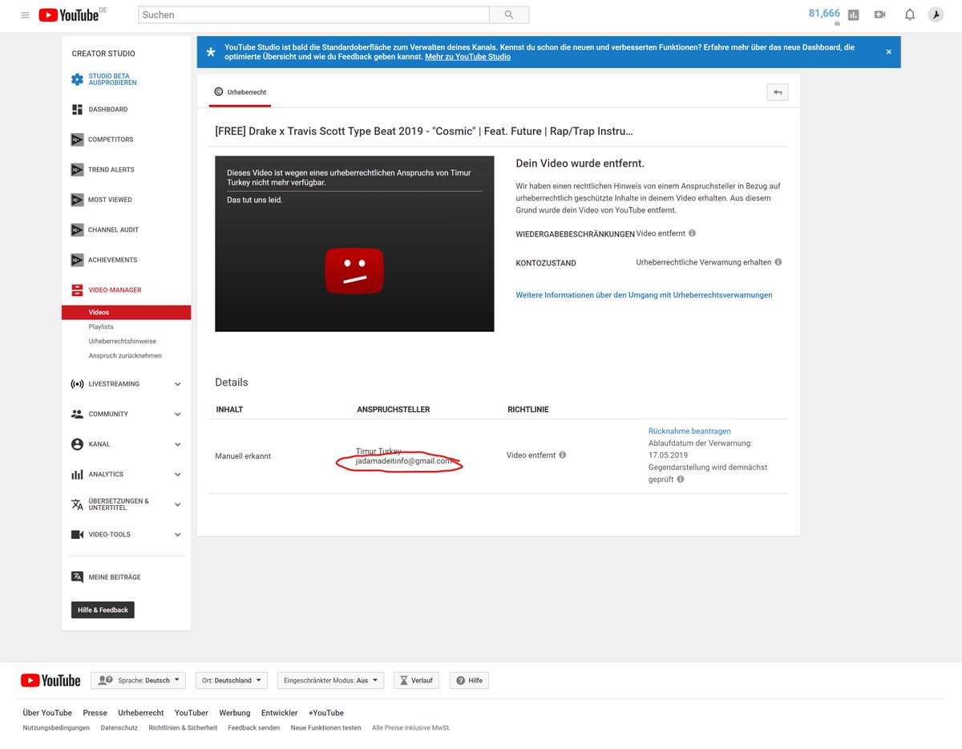Expand the Kanal section

click(x=178, y=444)
